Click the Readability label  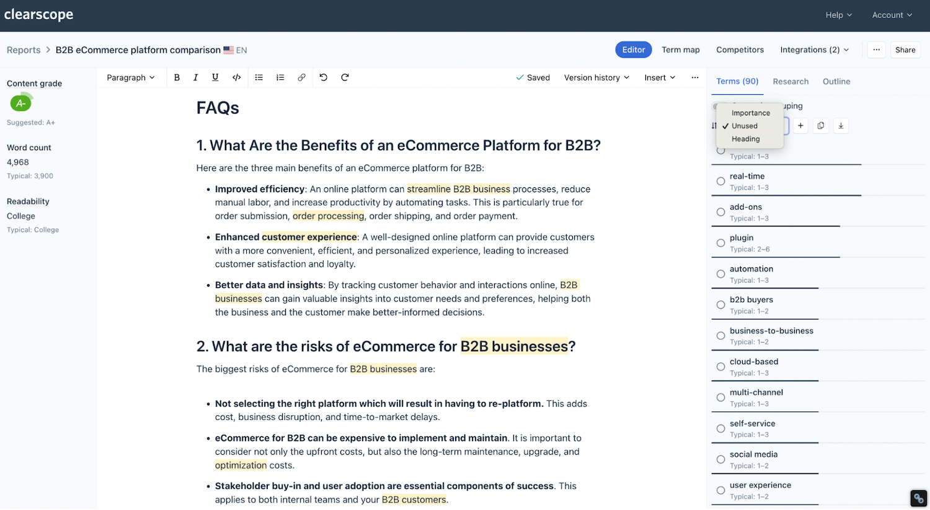(x=28, y=202)
